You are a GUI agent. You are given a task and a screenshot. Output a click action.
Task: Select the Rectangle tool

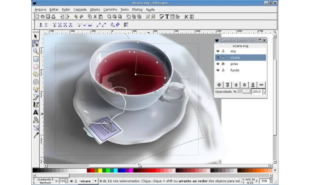[x=36, y=59]
